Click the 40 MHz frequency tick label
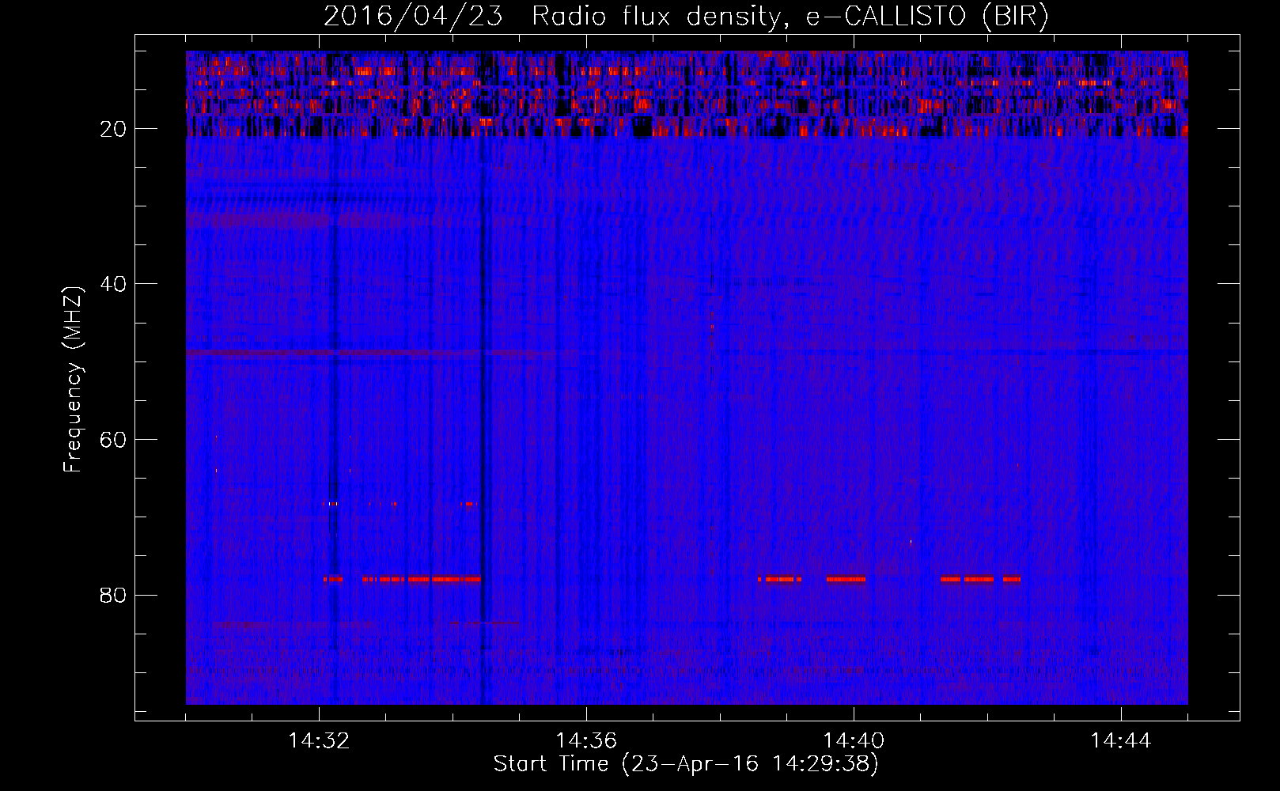Viewport: 1280px width, 791px height. click(x=114, y=284)
